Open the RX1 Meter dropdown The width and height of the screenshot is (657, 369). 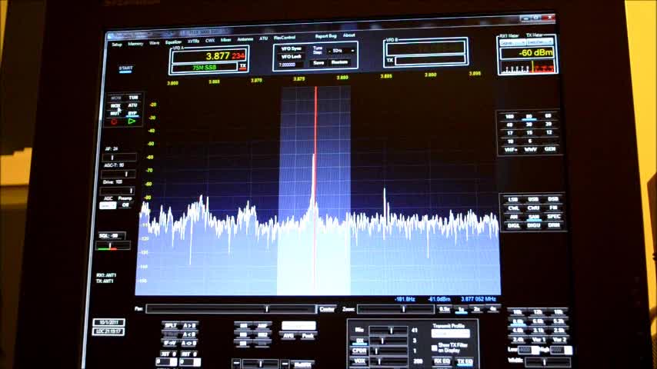pyautogui.click(x=512, y=43)
